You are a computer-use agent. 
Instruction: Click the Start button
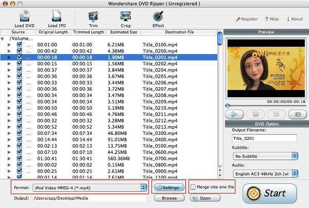tap(269, 193)
